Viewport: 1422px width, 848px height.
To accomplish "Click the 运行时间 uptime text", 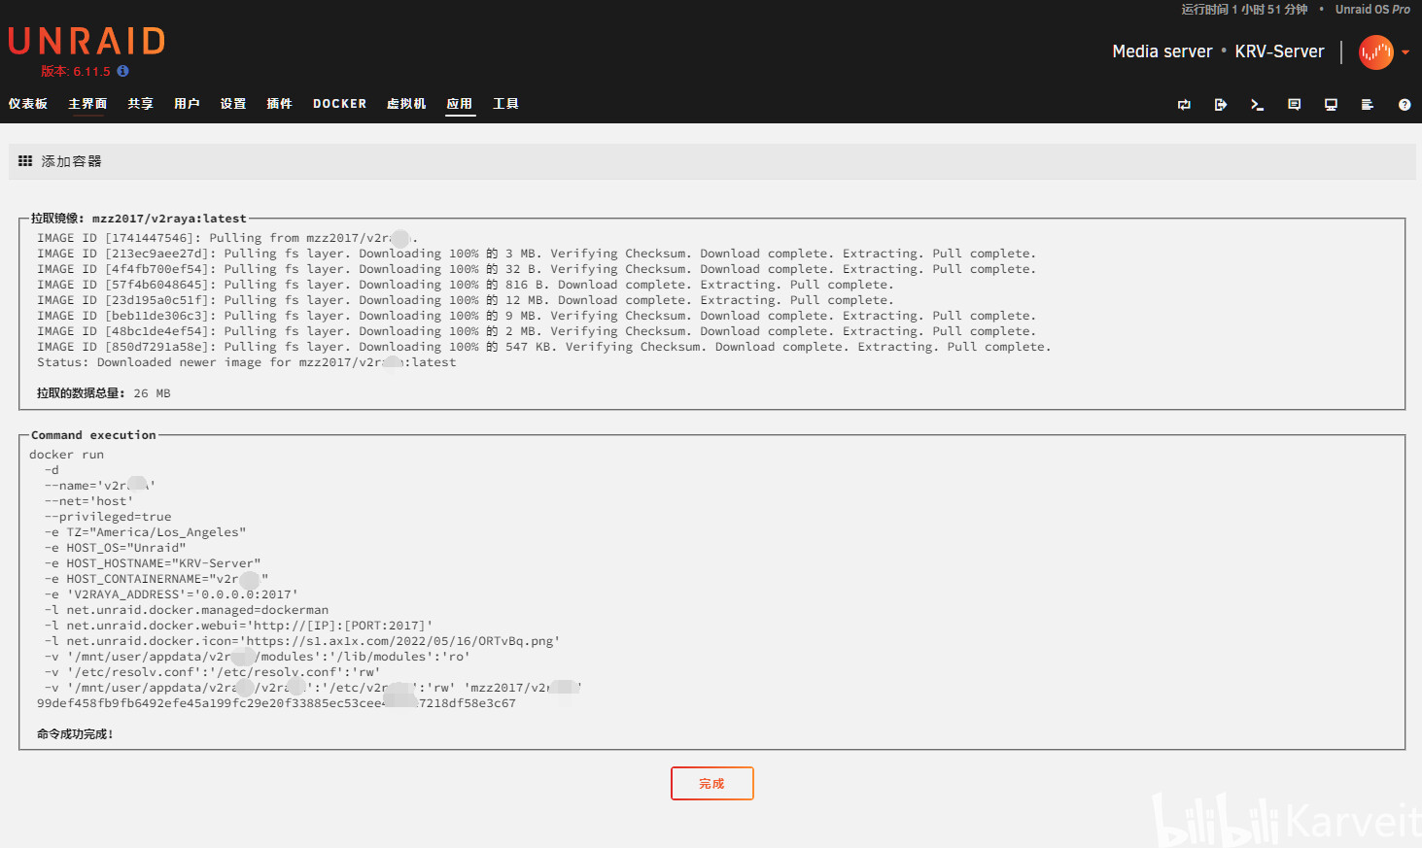I will point(1244,10).
